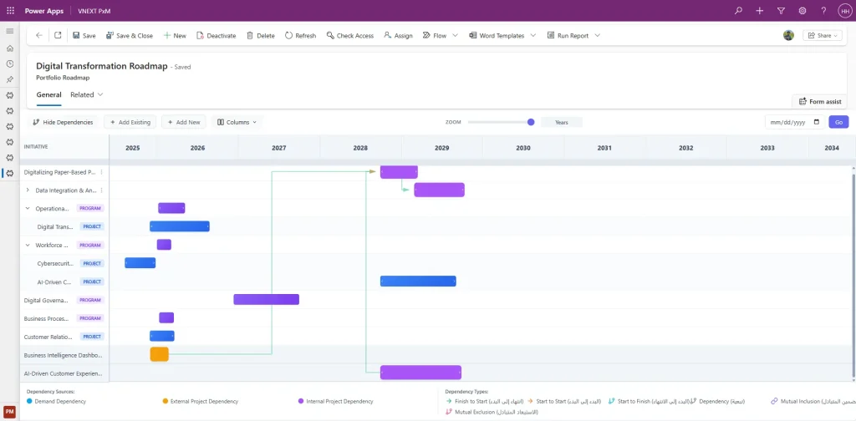The height and width of the screenshot is (421, 856).
Task: Click the Refresh command
Action: click(x=300, y=36)
